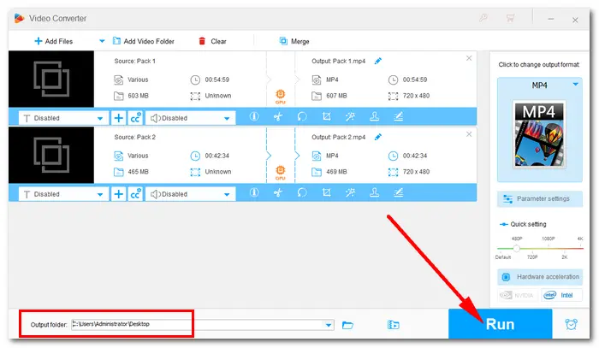This screenshot has height=348, width=599.
Task: Open subtitle edit tool for Pack 2
Action: pyautogui.click(x=399, y=192)
